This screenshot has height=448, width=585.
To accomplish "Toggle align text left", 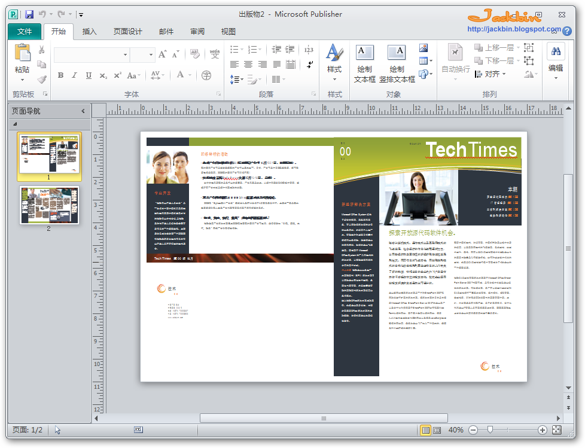I will pos(234,64).
